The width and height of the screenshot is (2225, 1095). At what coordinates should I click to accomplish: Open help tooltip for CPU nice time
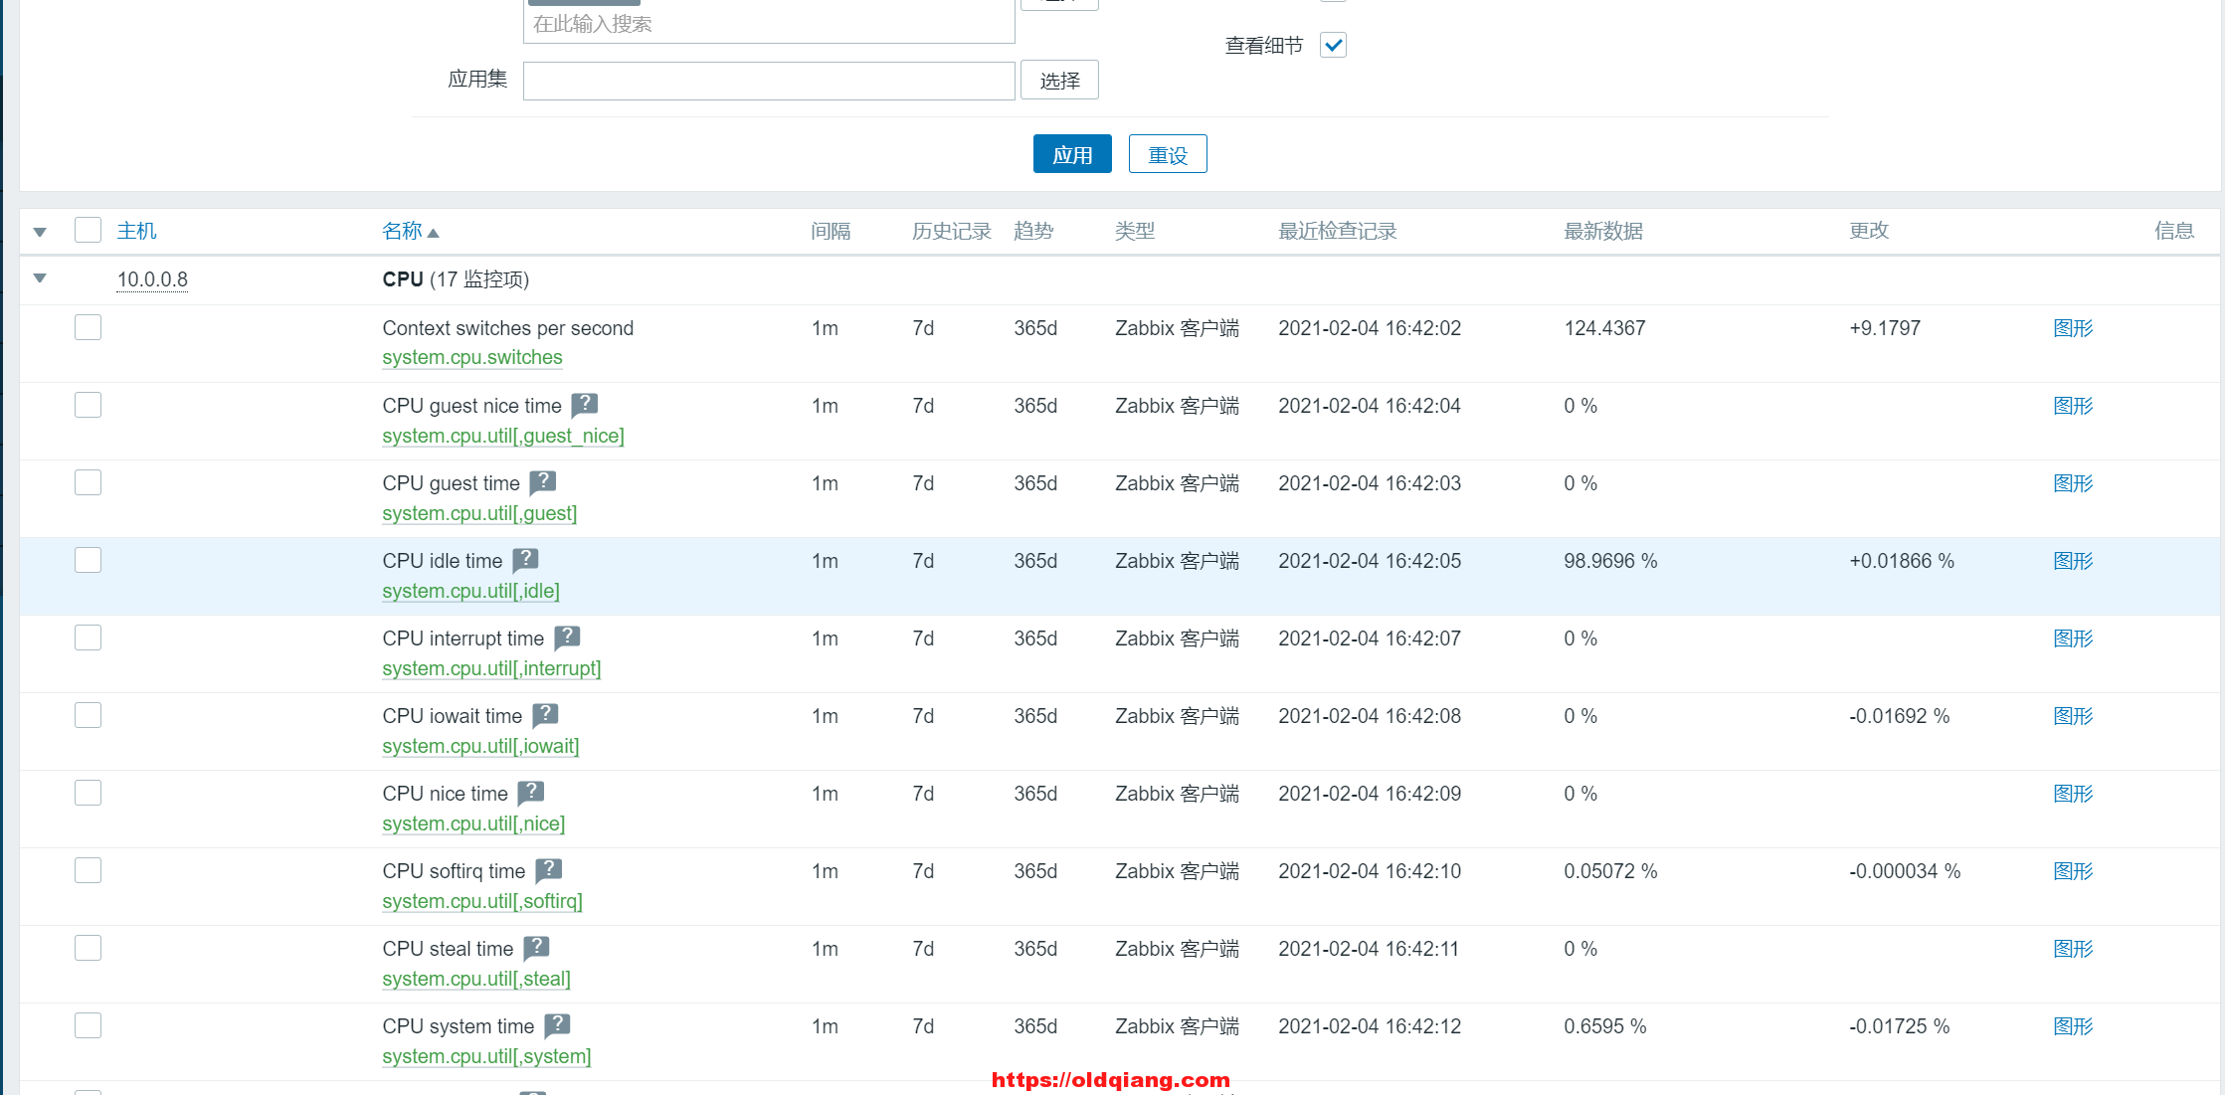point(531,792)
